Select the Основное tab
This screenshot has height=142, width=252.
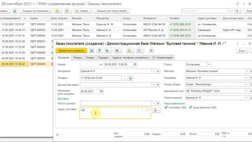coord(63,58)
